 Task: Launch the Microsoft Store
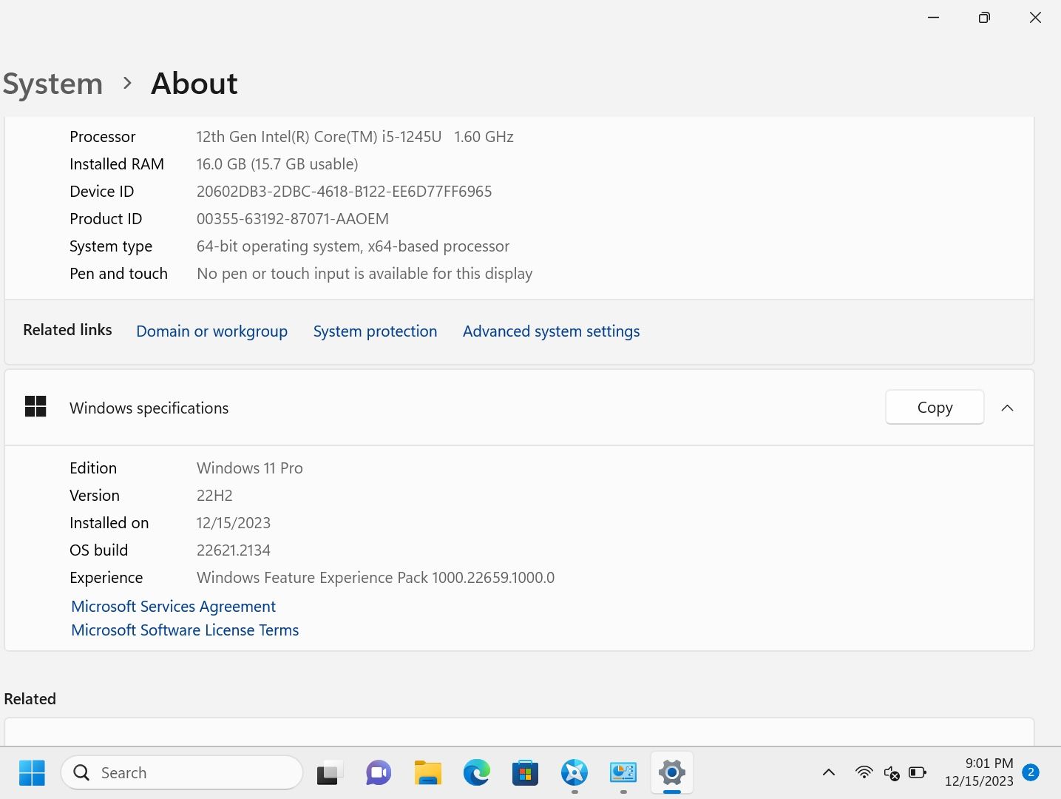525,772
